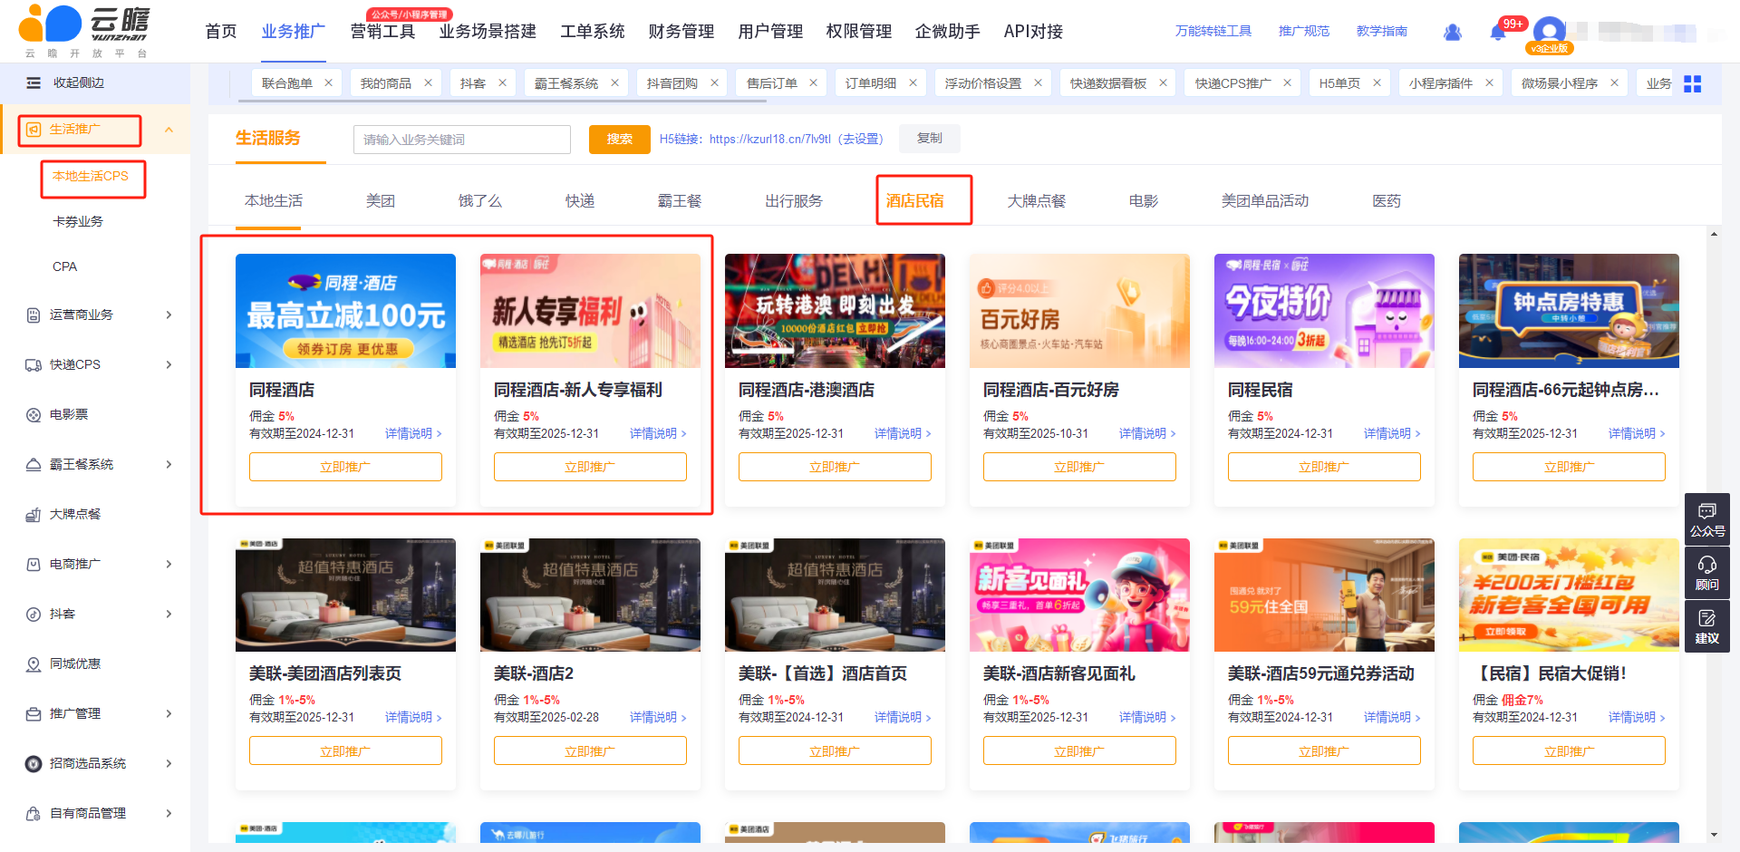Open the 财务管理 top menu
Screen dimensions: 1740x852
point(681,32)
